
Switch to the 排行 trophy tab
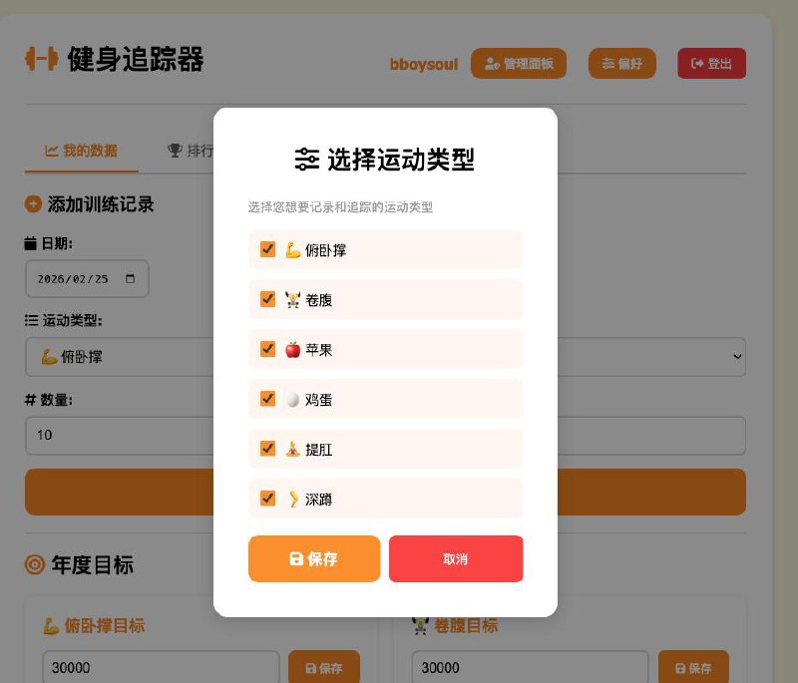191,151
